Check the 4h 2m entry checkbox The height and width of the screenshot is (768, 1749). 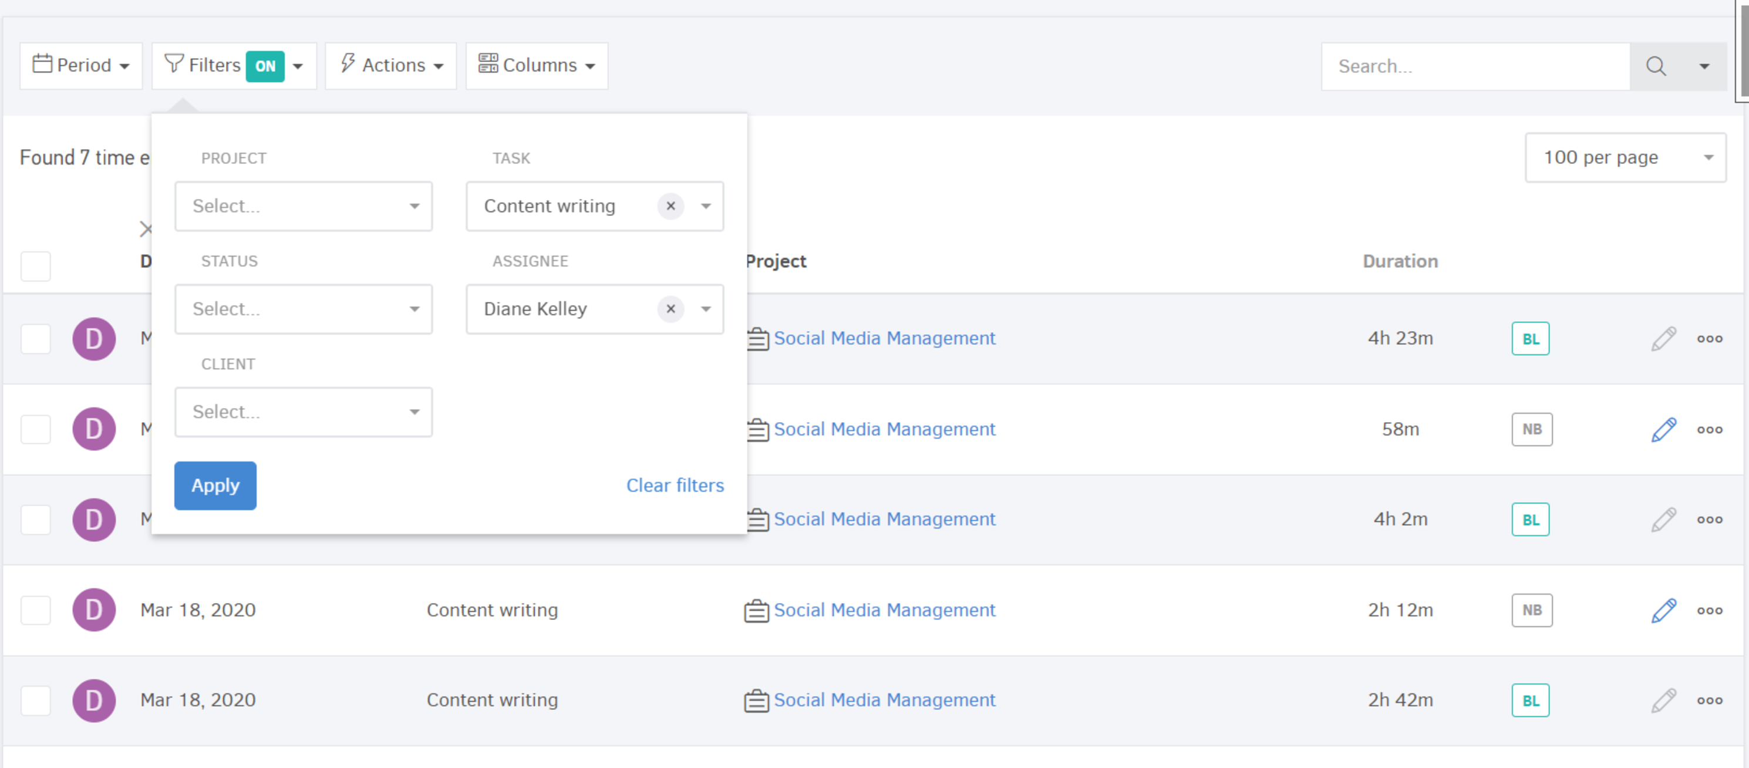(x=35, y=520)
